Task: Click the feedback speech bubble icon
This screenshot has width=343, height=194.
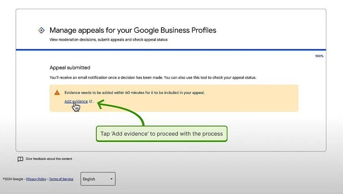Action: pyautogui.click(x=21, y=159)
